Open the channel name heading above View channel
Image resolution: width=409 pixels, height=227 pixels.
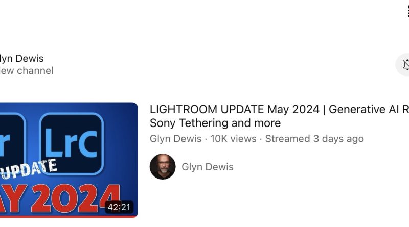(21, 58)
